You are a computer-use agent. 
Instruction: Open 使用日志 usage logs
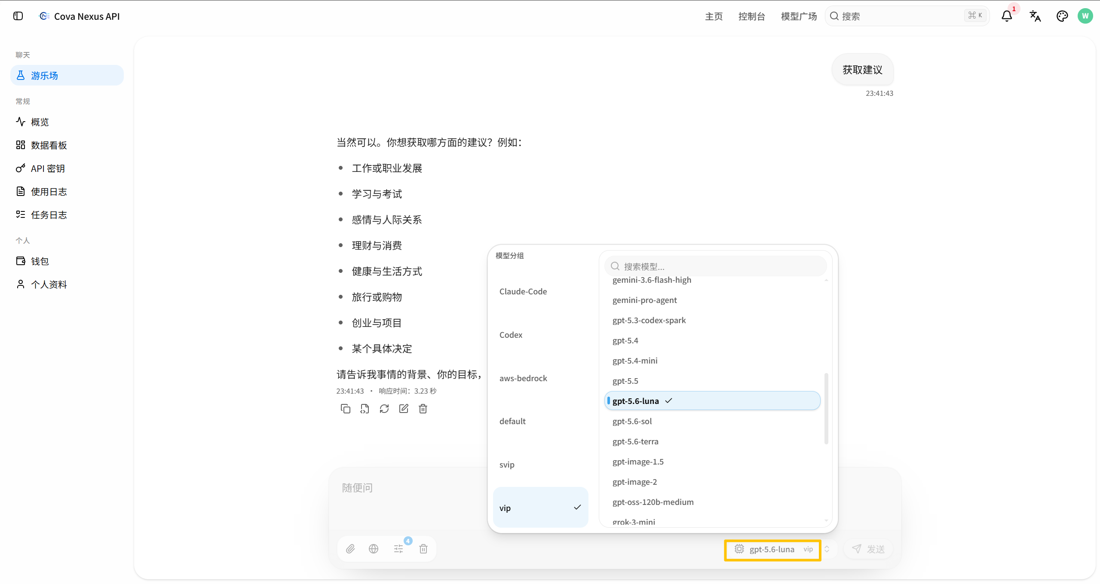(x=67, y=192)
